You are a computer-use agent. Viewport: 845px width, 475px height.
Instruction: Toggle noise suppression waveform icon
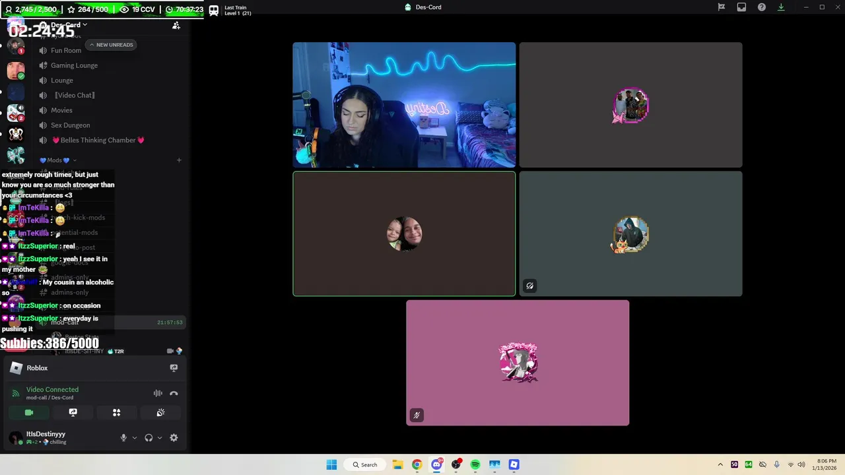(158, 393)
